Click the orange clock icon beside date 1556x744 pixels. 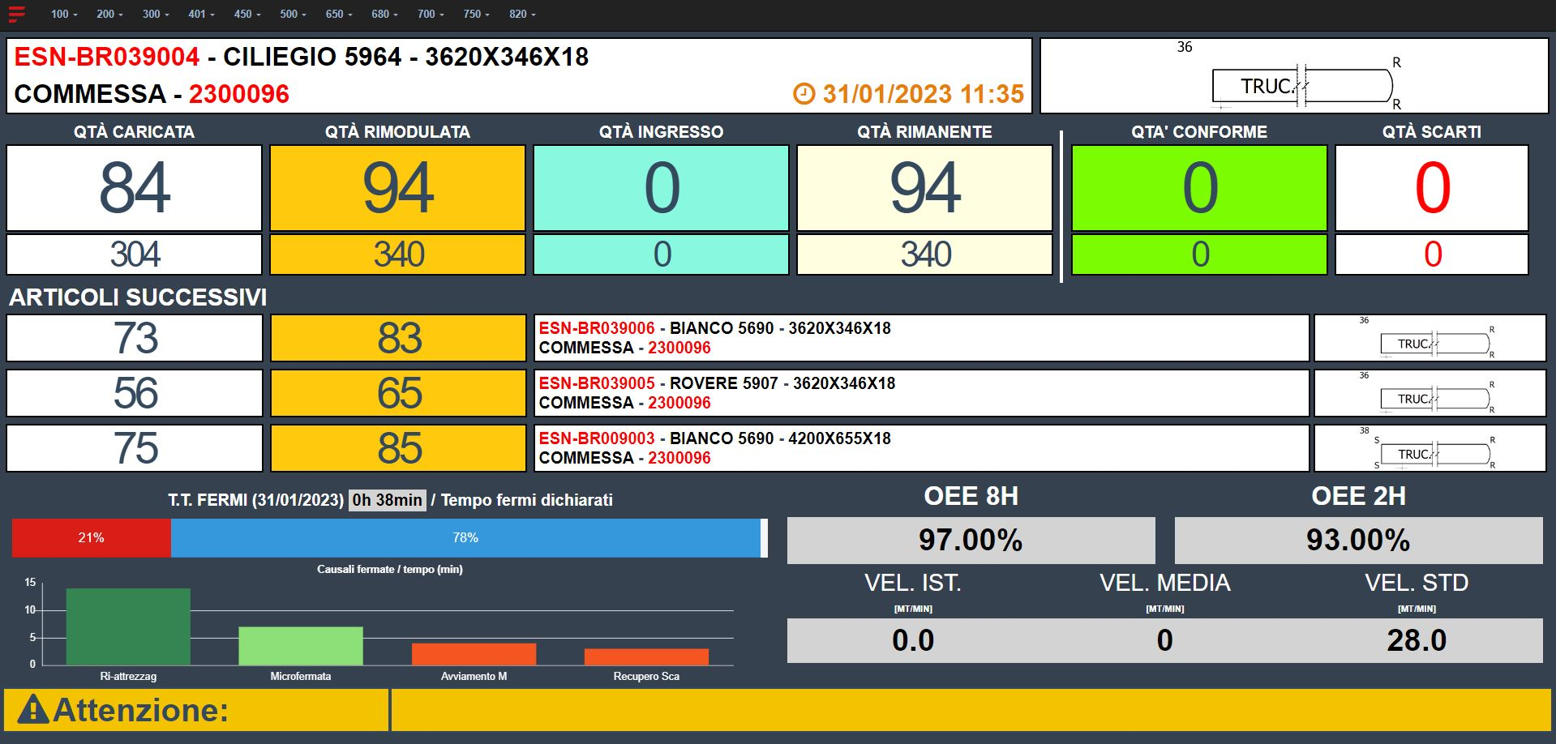(803, 94)
